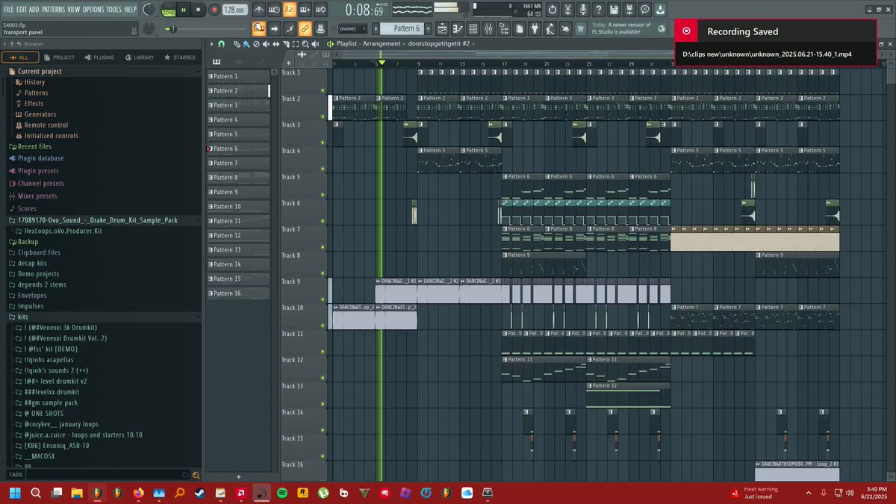Open the Channel rack from the toolbar

[473, 29]
